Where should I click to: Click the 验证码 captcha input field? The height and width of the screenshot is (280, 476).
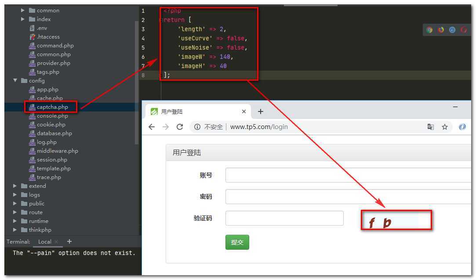(x=284, y=218)
